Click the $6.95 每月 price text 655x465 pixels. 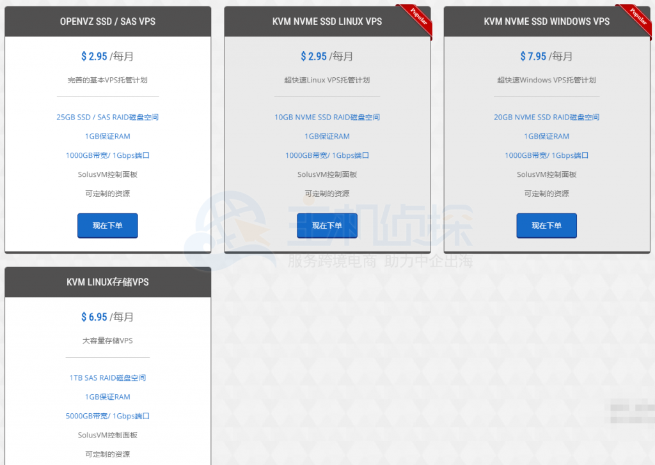coord(107,317)
